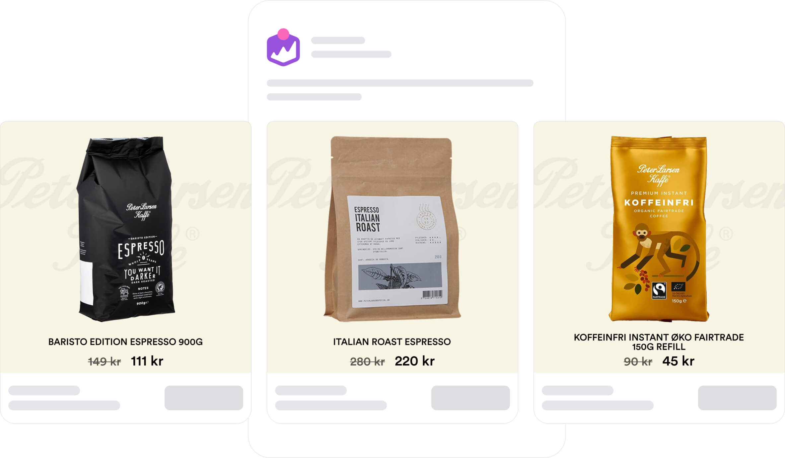Click the purple cube profile logo
785x458 pixels.
pos(283,48)
